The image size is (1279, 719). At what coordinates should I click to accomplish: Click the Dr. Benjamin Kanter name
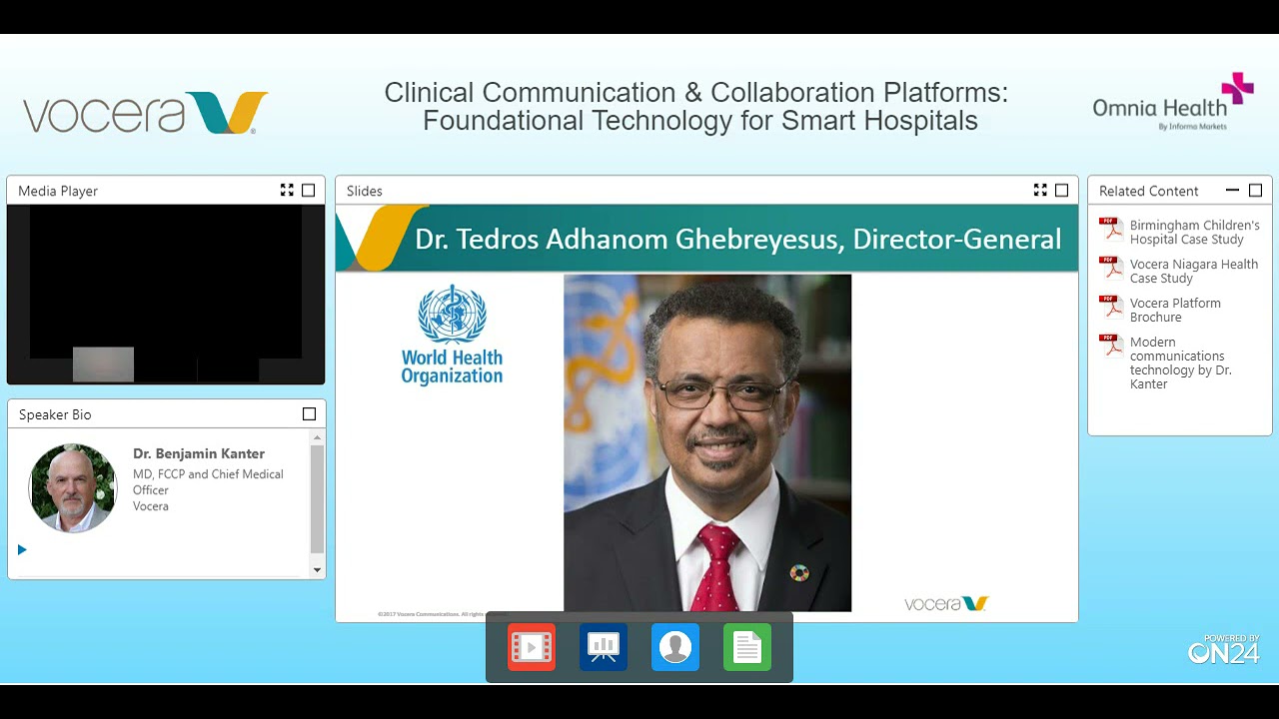pyautogui.click(x=199, y=453)
